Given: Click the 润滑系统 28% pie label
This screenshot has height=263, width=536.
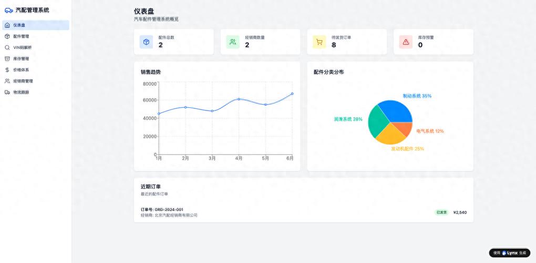Looking at the screenshot, I should 348,119.
